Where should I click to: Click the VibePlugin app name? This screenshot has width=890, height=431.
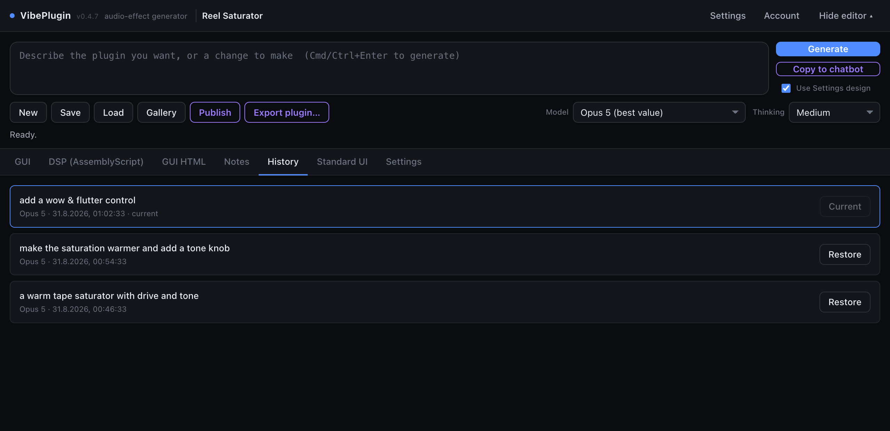pos(46,16)
